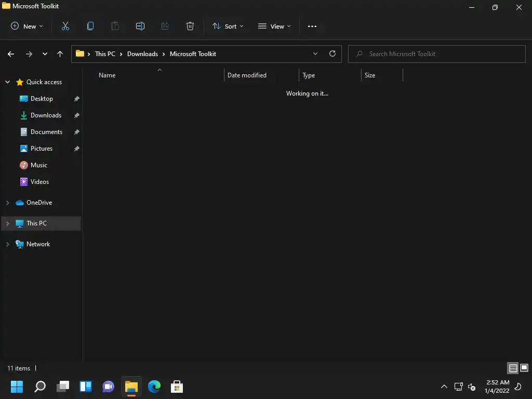Open recent locations chevron

point(45,54)
